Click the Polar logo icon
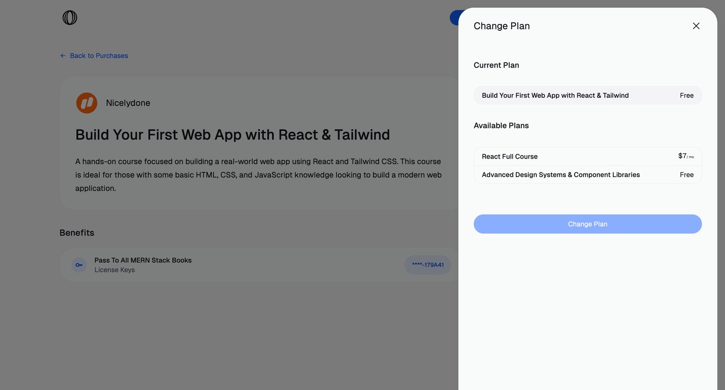This screenshot has height=390, width=725. (70, 18)
